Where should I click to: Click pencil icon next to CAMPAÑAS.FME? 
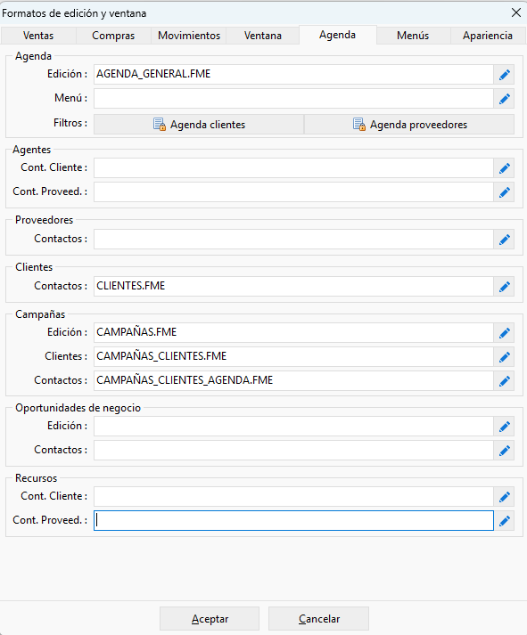tap(505, 333)
